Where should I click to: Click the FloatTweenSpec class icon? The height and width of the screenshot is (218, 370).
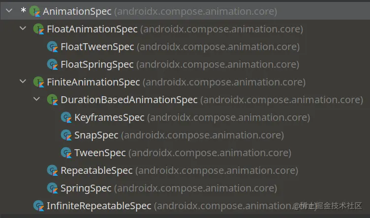pos(53,47)
